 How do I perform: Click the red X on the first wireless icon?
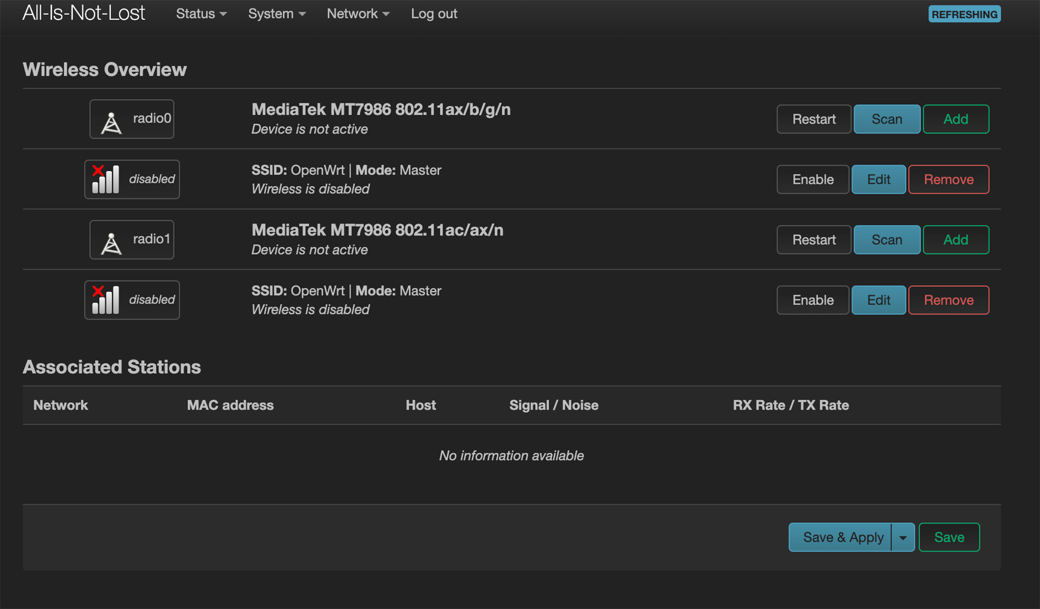pos(99,169)
